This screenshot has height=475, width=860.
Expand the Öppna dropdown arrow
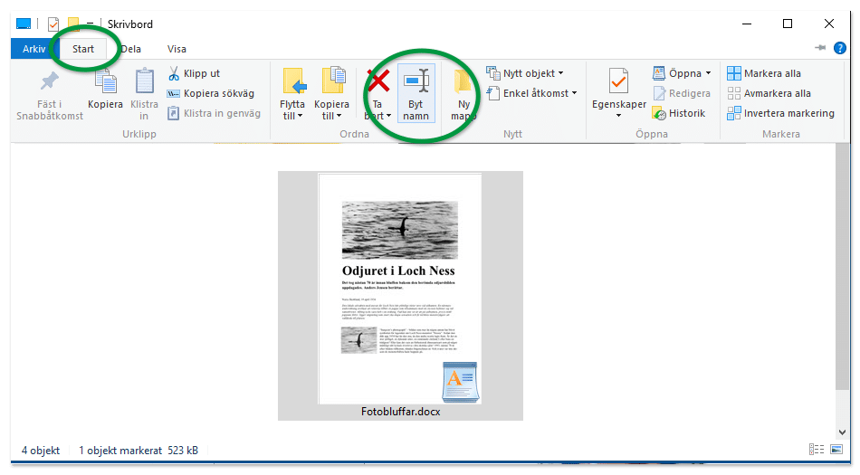point(708,73)
